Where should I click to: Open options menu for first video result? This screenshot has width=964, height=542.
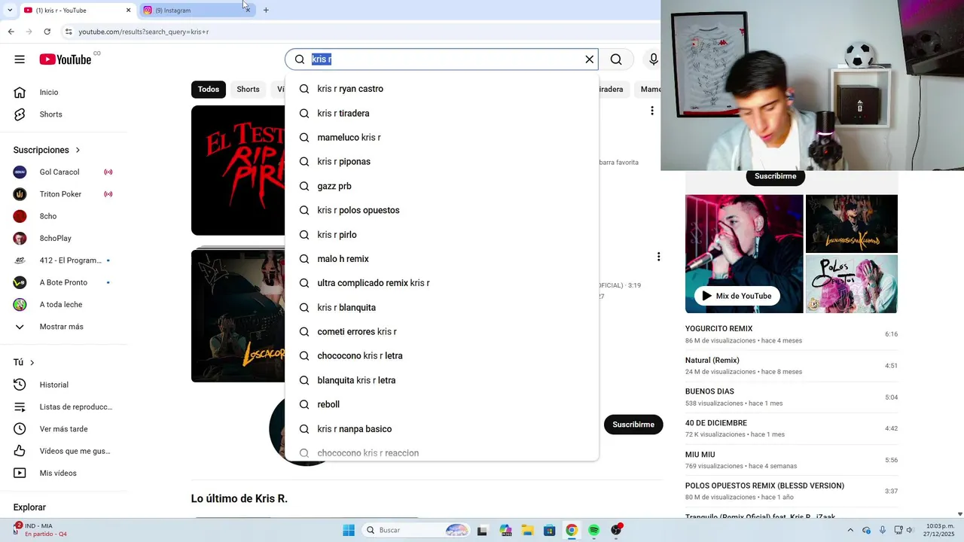(x=652, y=111)
